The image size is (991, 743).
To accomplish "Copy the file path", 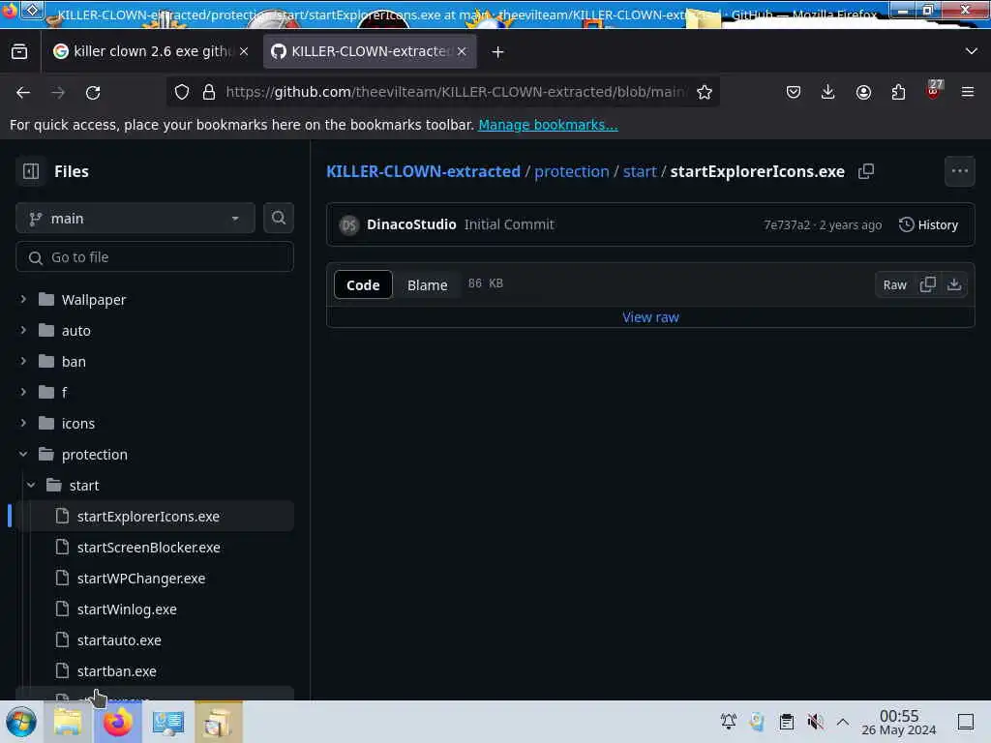I will tap(866, 171).
